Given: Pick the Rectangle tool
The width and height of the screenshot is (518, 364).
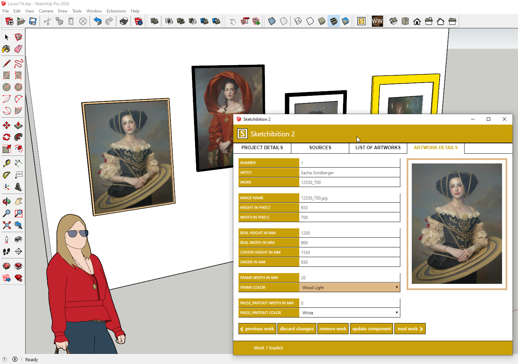Looking at the screenshot, I should [7, 75].
